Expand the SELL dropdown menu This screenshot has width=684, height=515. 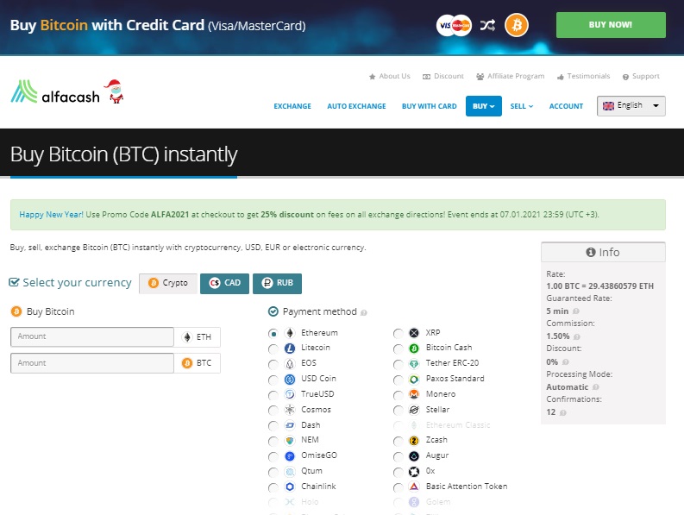(x=522, y=106)
